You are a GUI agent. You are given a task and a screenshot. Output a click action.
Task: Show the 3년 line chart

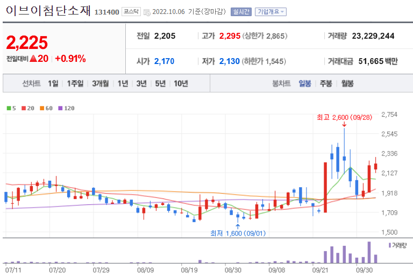141,83
